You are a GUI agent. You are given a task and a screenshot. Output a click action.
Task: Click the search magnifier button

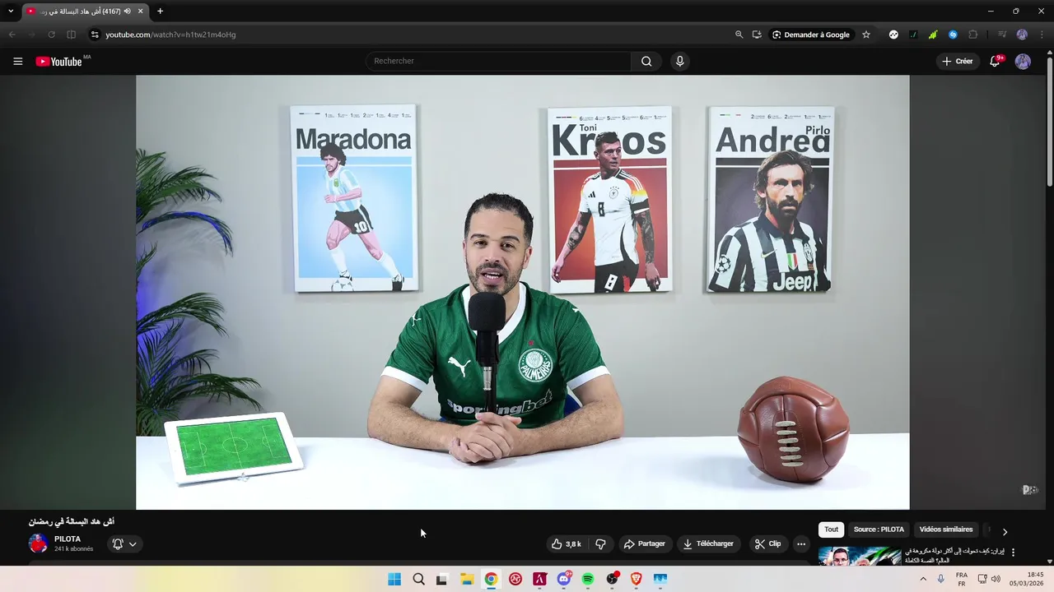[646, 61]
